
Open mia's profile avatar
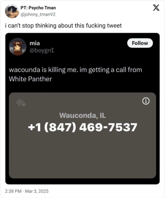18,47
